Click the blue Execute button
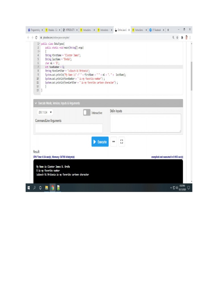Image resolution: width=218 pixels, height=291 pixels. click(100, 142)
